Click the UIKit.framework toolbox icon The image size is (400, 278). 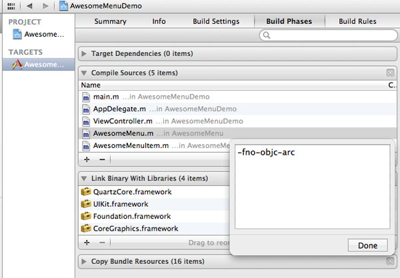click(x=86, y=204)
